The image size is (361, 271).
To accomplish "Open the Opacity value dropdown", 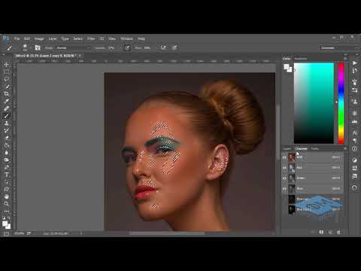I will coord(120,47).
